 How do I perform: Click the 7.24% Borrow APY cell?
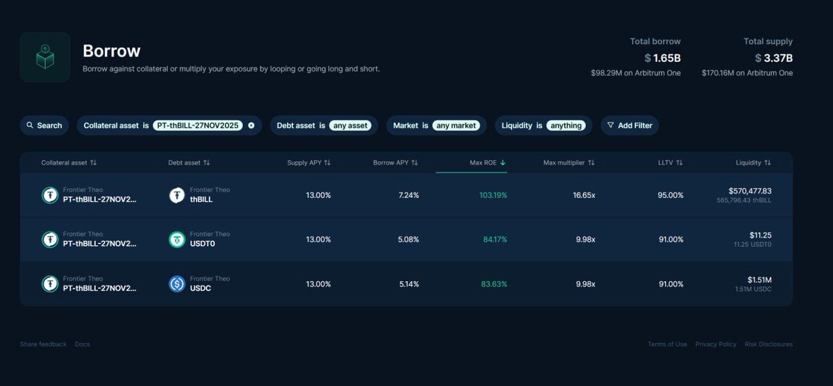point(409,195)
